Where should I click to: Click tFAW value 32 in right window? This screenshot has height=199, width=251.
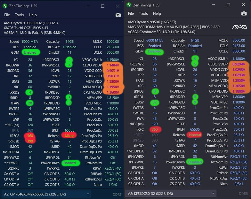[155, 102]
